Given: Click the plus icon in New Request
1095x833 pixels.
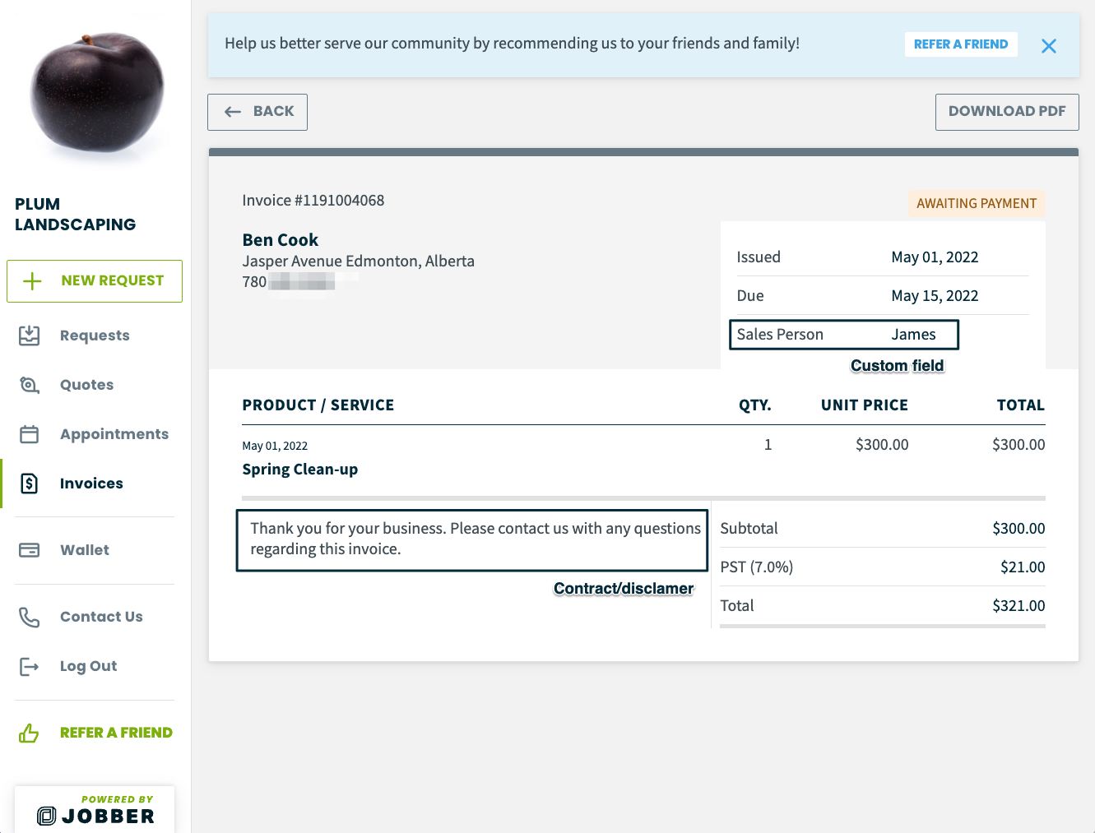Looking at the screenshot, I should point(32,281).
